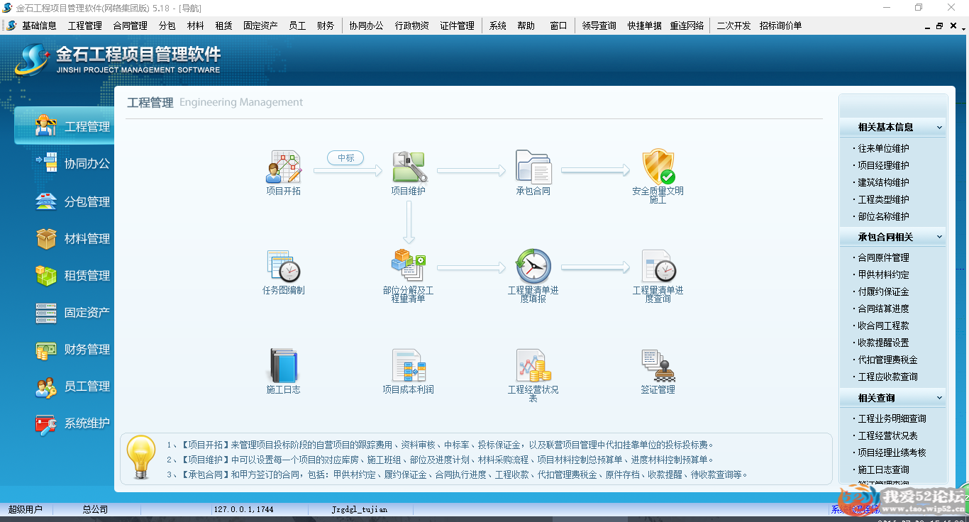Image resolution: width=969 pixels, height=522 pixels.
Task: Open the 签证管理 stamp icon
Action: coord(658,366)
